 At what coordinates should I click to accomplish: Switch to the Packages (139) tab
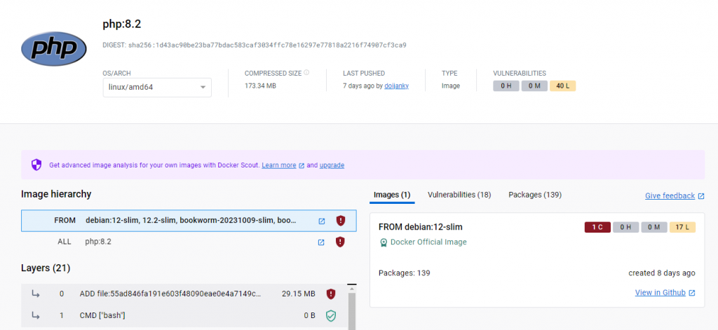click(535, 195)
